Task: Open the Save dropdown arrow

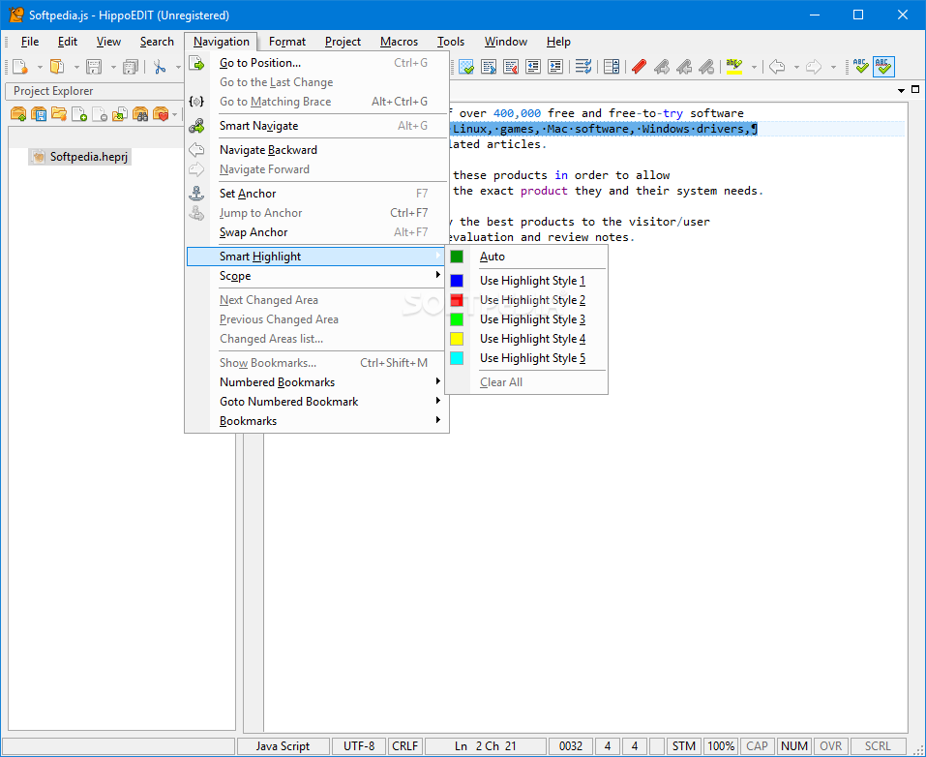Action: point(113,68)
